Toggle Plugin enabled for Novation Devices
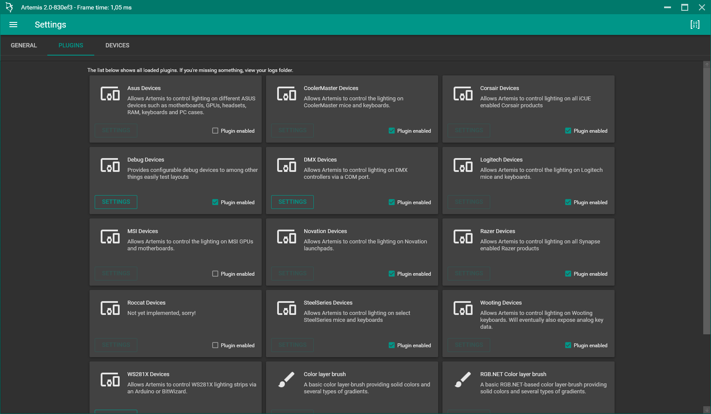 point(392,274)
